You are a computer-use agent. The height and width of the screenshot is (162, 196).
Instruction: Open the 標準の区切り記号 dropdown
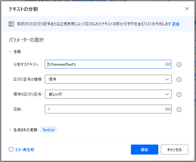pyautogui.click(x=108, y=94)
